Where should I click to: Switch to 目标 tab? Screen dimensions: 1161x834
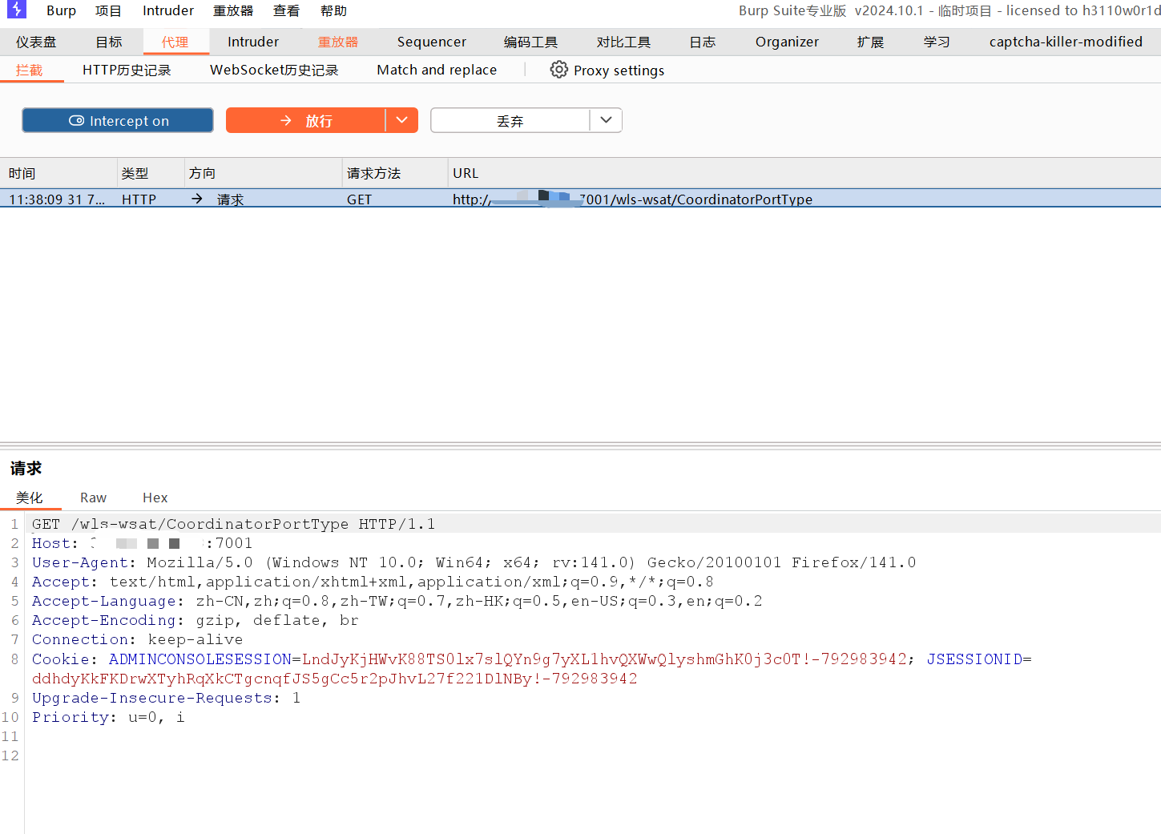[109, 42]
